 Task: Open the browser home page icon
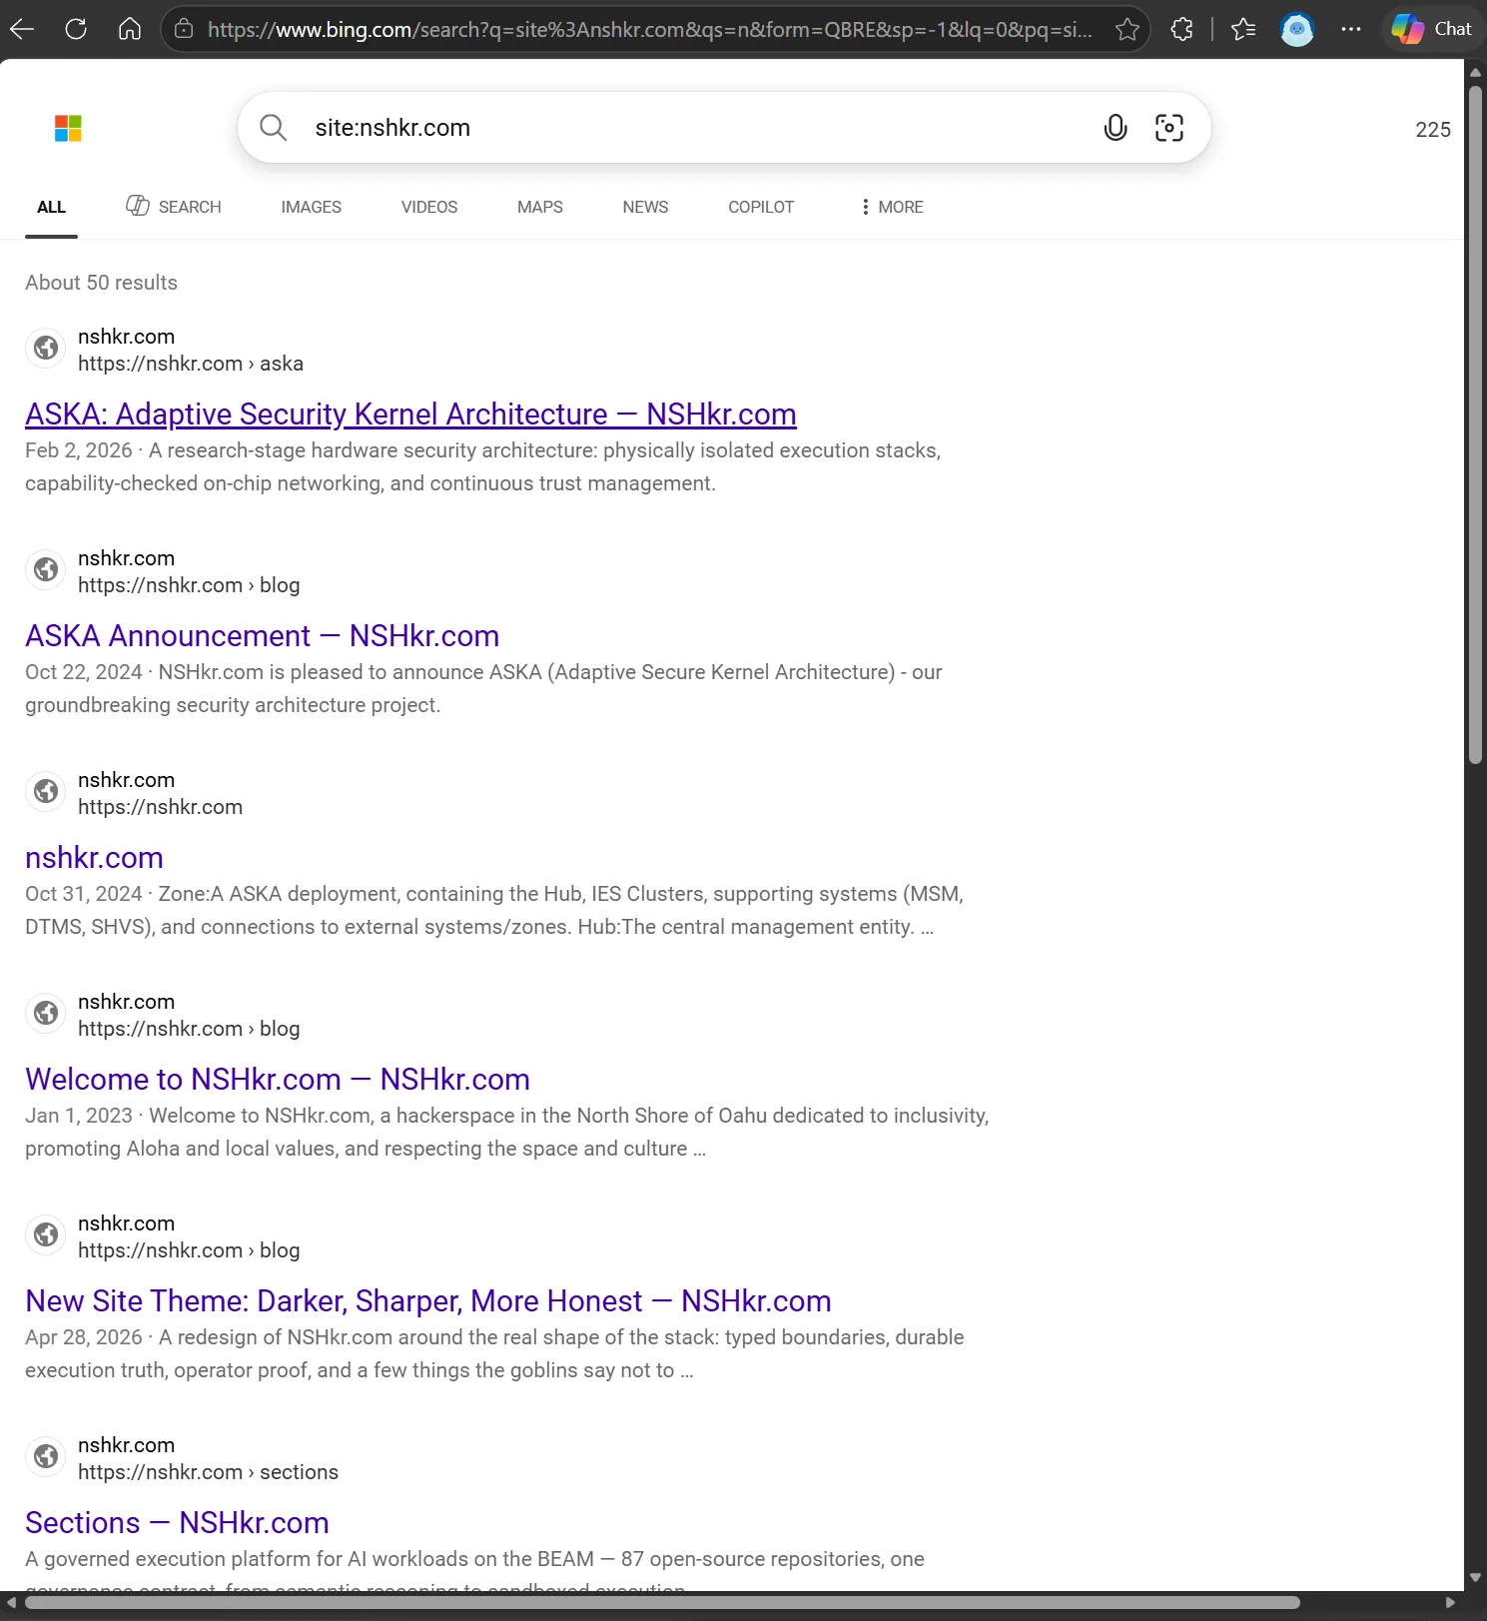(x=130, y=29)
